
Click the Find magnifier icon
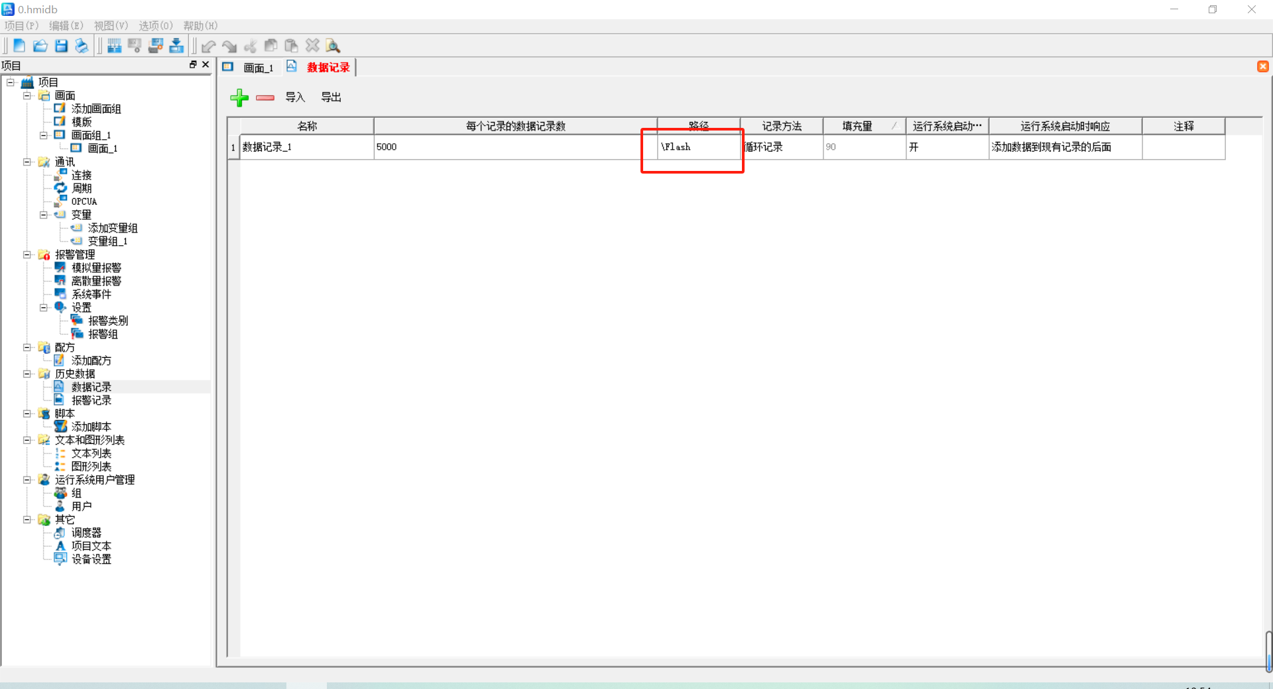pos(333,46)
